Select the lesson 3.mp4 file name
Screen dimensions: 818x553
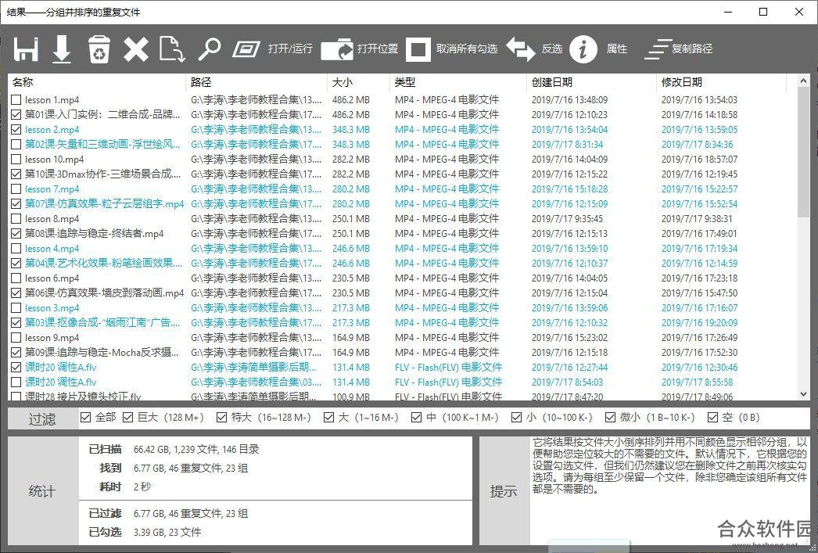point(52,308)
